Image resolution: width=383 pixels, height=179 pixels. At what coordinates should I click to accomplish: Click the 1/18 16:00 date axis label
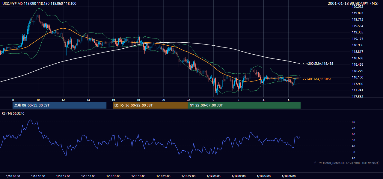tap(113, 176)
